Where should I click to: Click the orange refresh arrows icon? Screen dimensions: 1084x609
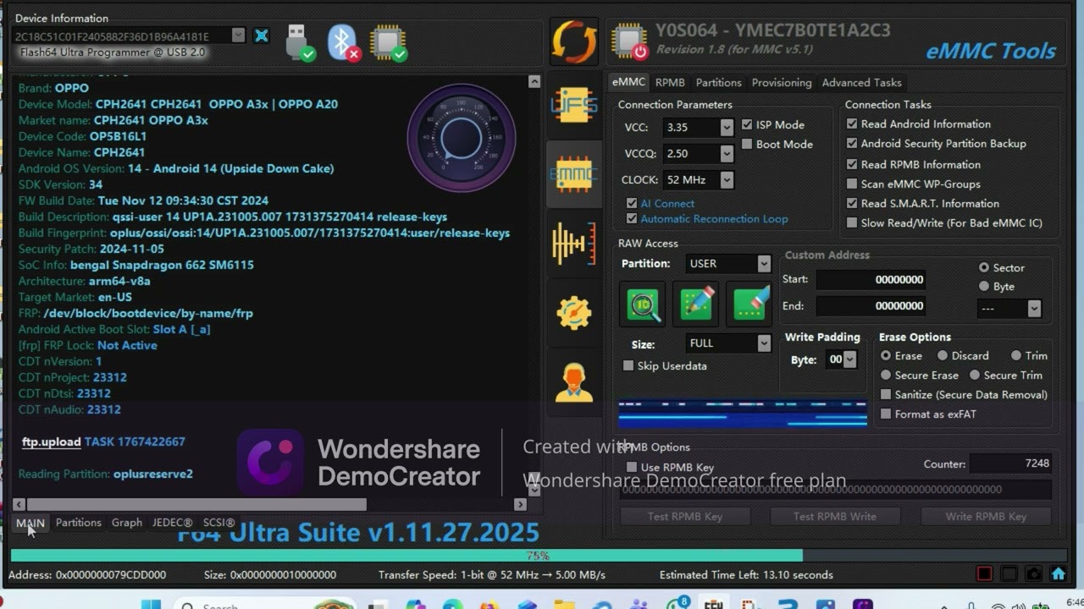point(573,41)
